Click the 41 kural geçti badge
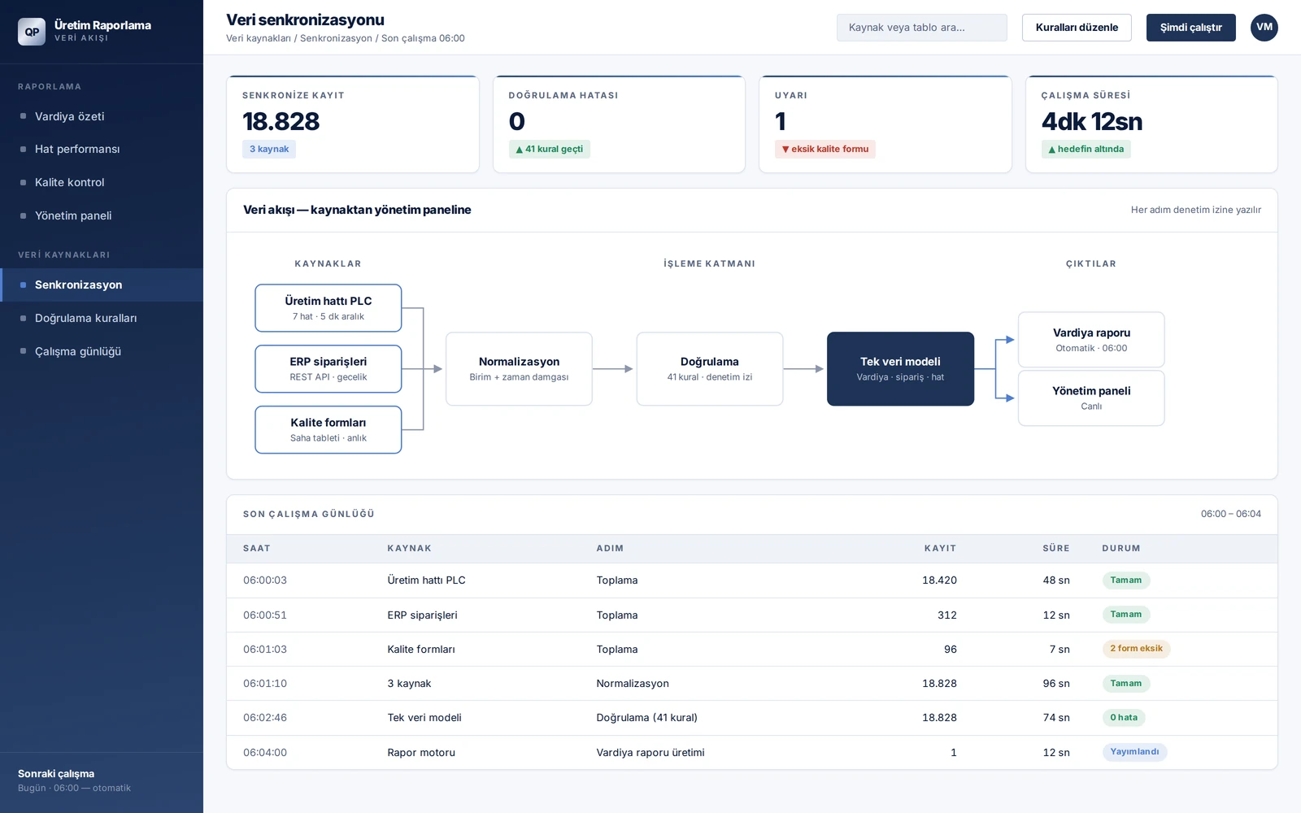The height and width of the screenshot is (813, 1301). (550, 149)
